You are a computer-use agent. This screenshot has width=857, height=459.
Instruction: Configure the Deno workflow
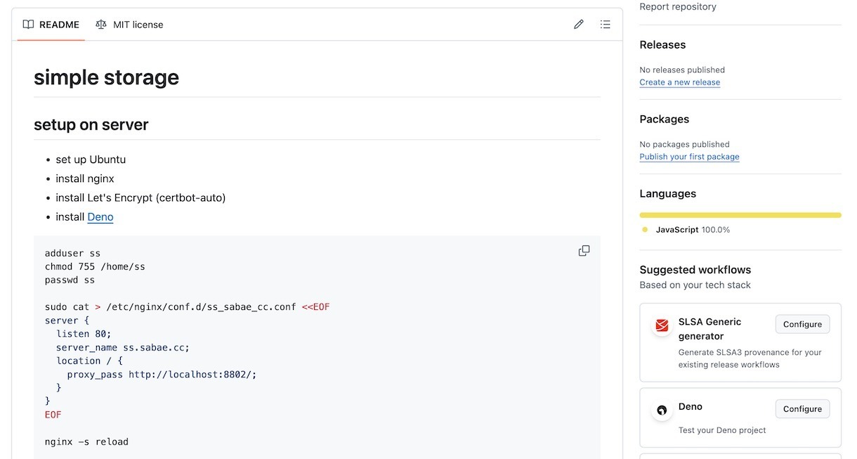click(x=802, y=409)
